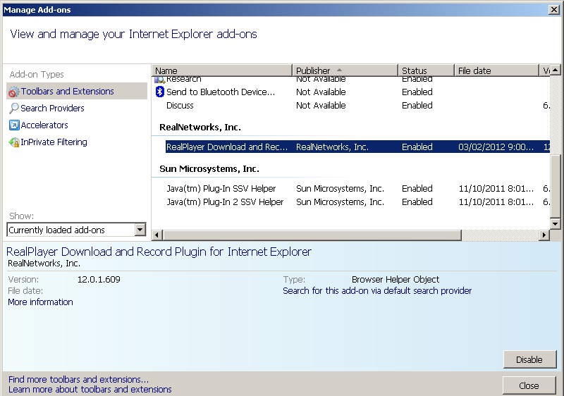Screen dimensions: 564x396
Task: Click the Search Providers magnifier icon
Action: (x=13, y=109)
